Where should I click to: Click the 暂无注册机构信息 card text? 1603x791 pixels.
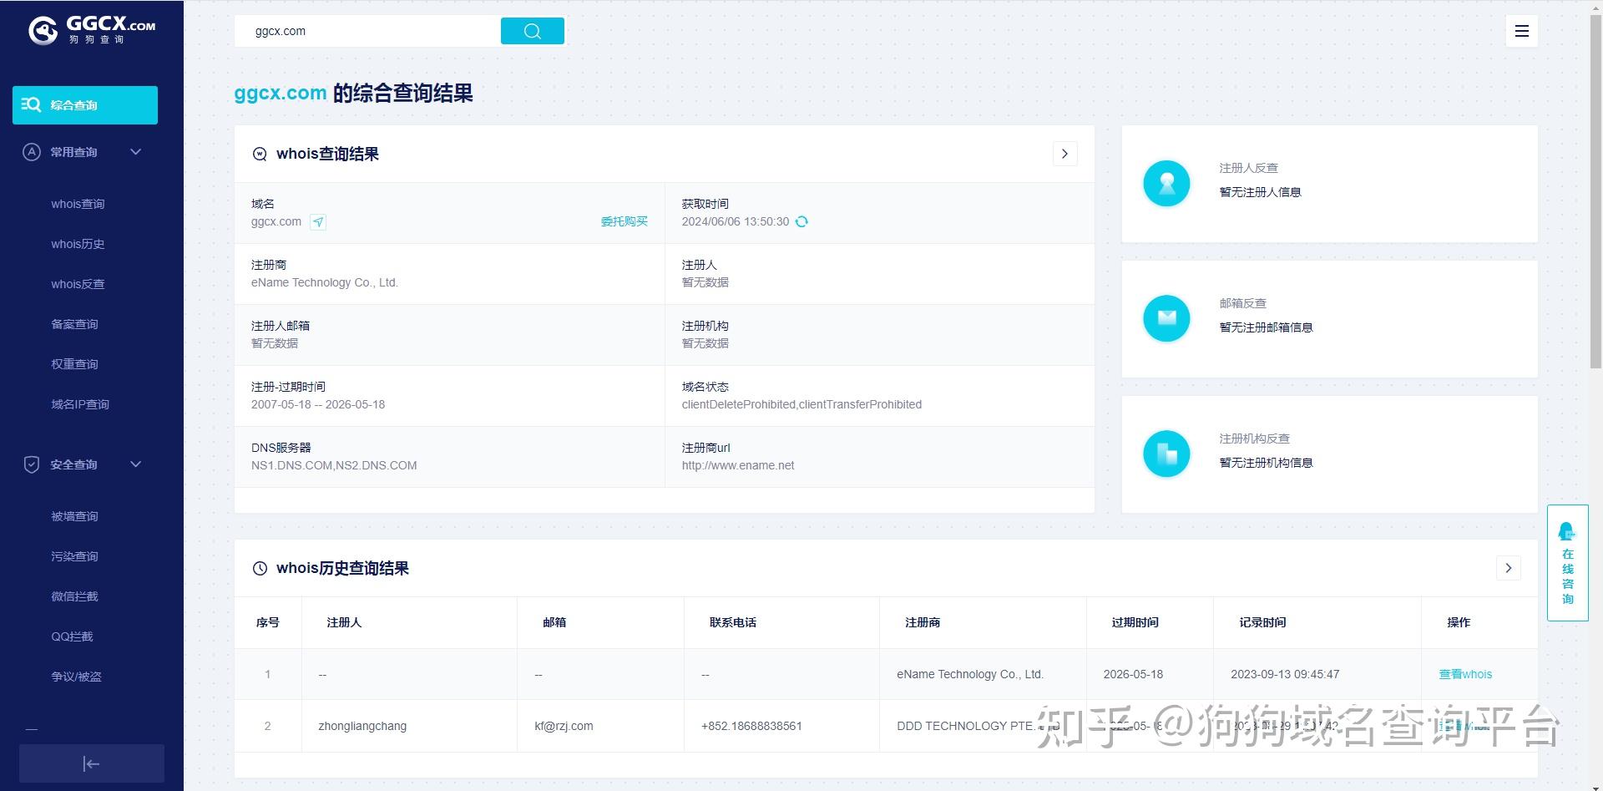[x=1266, y=463]
